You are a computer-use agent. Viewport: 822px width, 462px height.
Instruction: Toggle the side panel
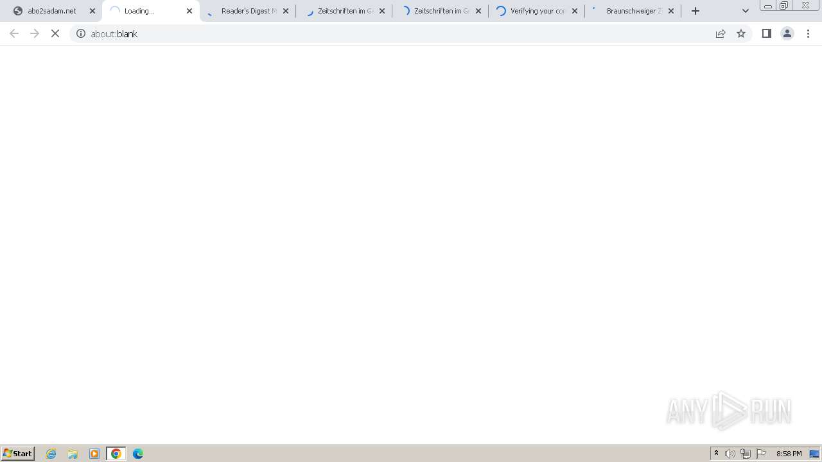click(x=767, y=33)
